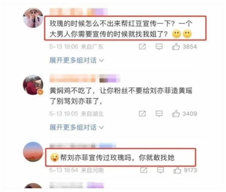
Task: Expand 展开更多组对话 under the 湖北 comment
Action: (x=76, y=128)
